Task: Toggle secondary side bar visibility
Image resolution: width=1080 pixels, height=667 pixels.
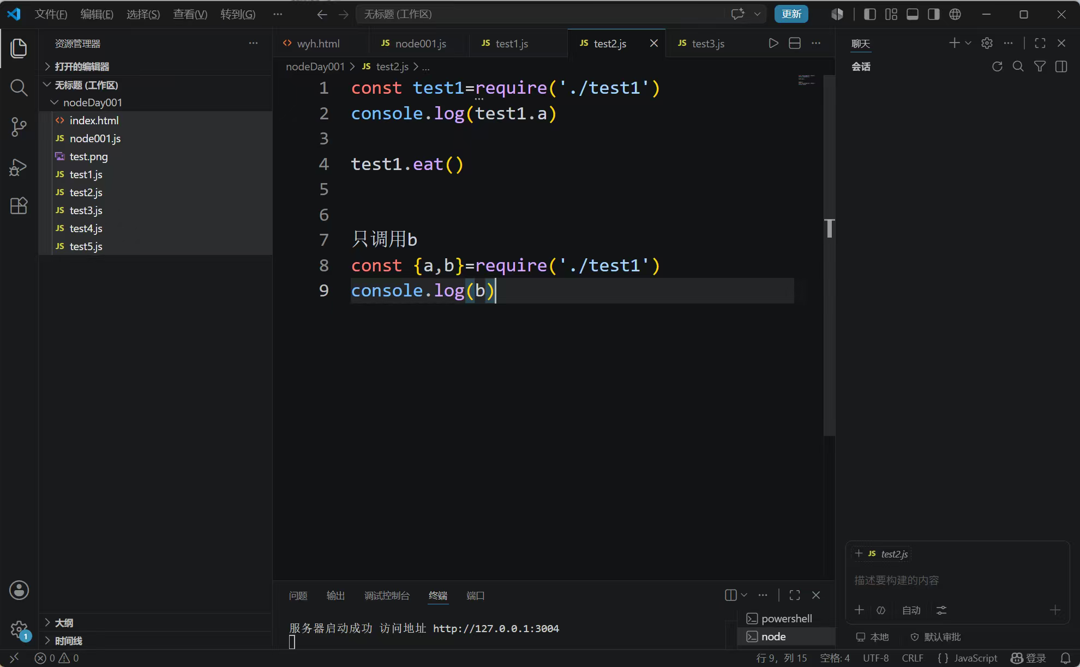Action: [x=933, y=14]
